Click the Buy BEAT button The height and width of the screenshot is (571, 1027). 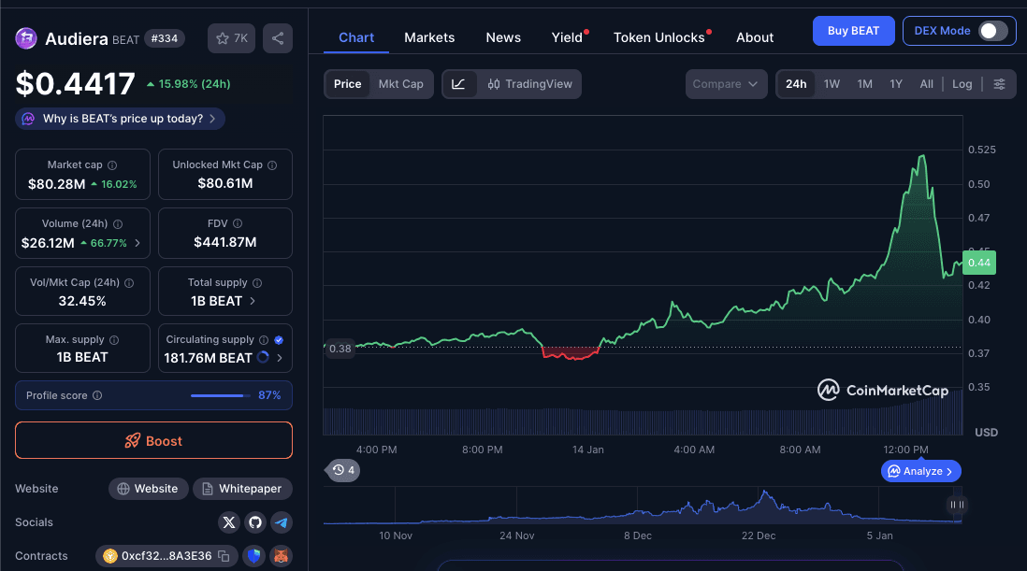[853, 30]
